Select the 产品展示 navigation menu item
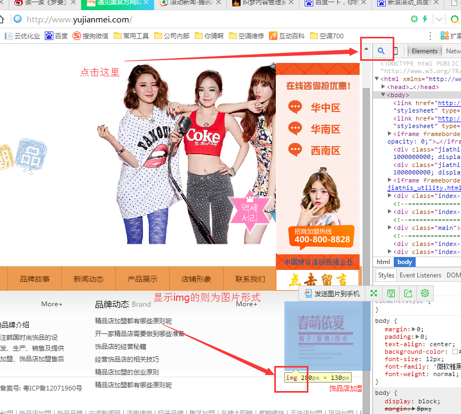Image resolution: width=461 pixels, height=414 pixels. pos(142,279)
